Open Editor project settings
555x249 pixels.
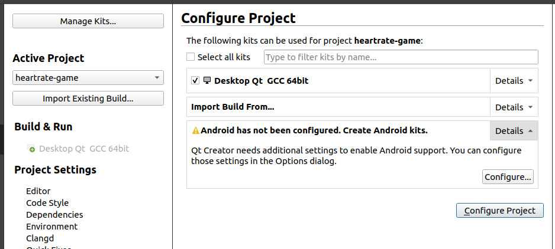tap(38, 191)
